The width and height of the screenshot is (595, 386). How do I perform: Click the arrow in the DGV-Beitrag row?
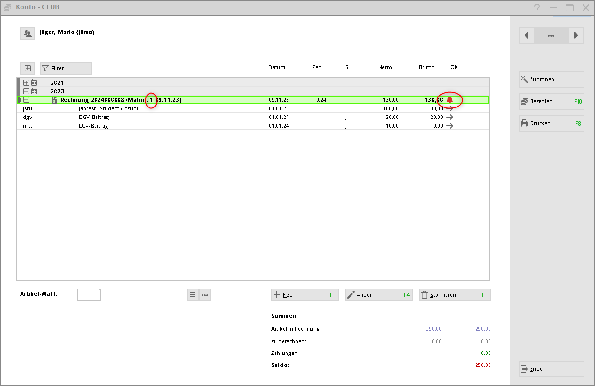[449, 117]
